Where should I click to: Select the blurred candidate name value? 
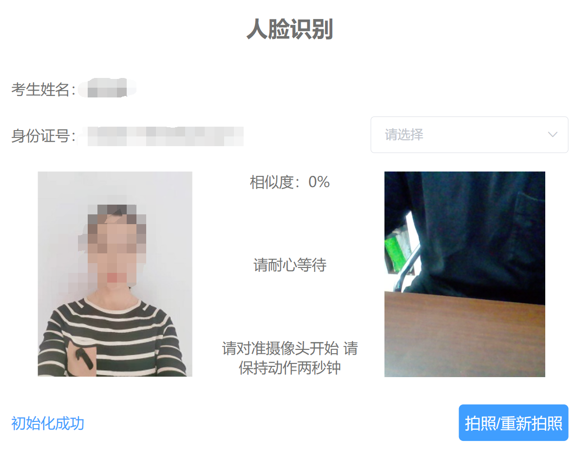pos(107,88)
